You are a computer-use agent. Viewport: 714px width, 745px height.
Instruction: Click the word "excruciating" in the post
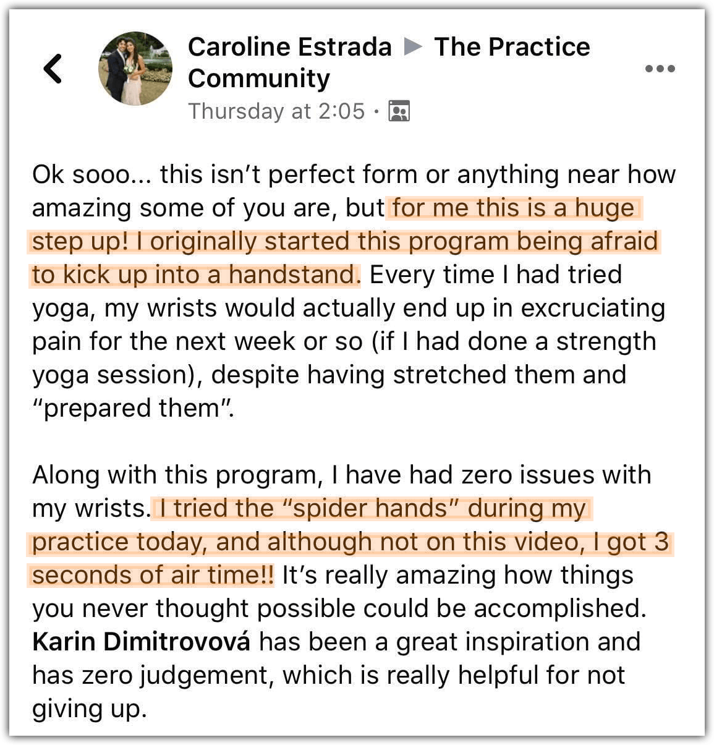[x=592, y=309]
